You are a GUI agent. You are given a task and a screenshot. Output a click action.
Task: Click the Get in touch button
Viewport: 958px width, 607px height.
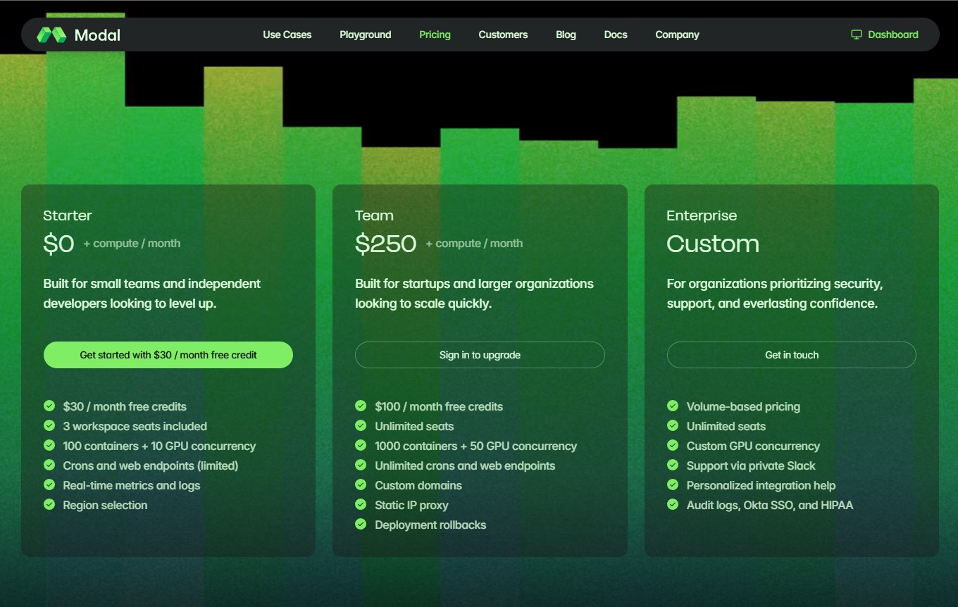tap(792, 355)
